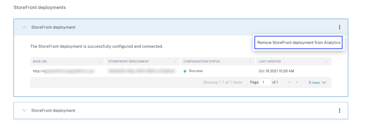Click the sort arrows in Base URL column

pos(100,61)
